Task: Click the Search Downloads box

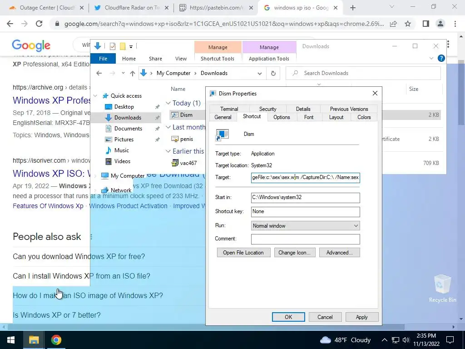Action: point(363,73)
